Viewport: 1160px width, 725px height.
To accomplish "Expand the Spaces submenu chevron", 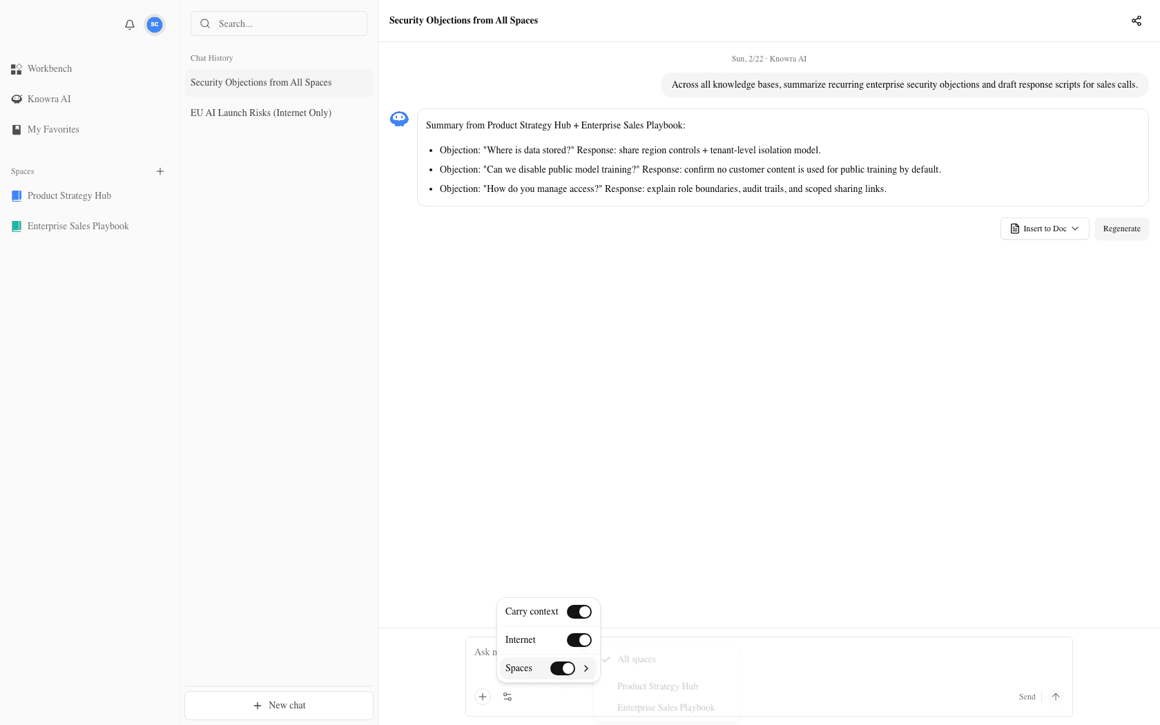I will 586,668.
